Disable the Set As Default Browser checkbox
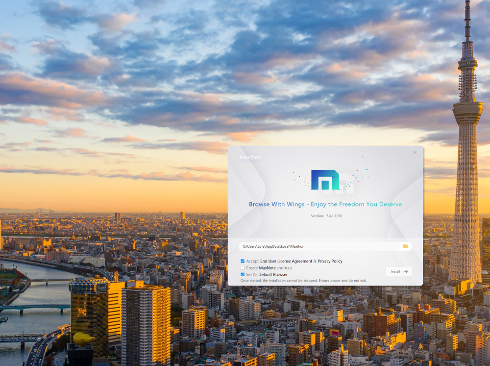Viewport: 490px width, 366px height. (x=243, y=275)
